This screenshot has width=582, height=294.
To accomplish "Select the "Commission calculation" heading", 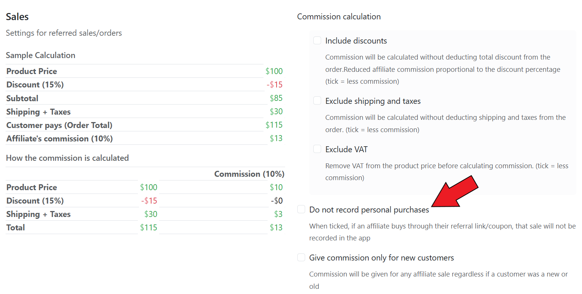I will [x=339, y=17].
